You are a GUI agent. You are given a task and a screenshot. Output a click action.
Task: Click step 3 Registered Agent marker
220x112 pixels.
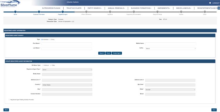[x=63, y=12]
